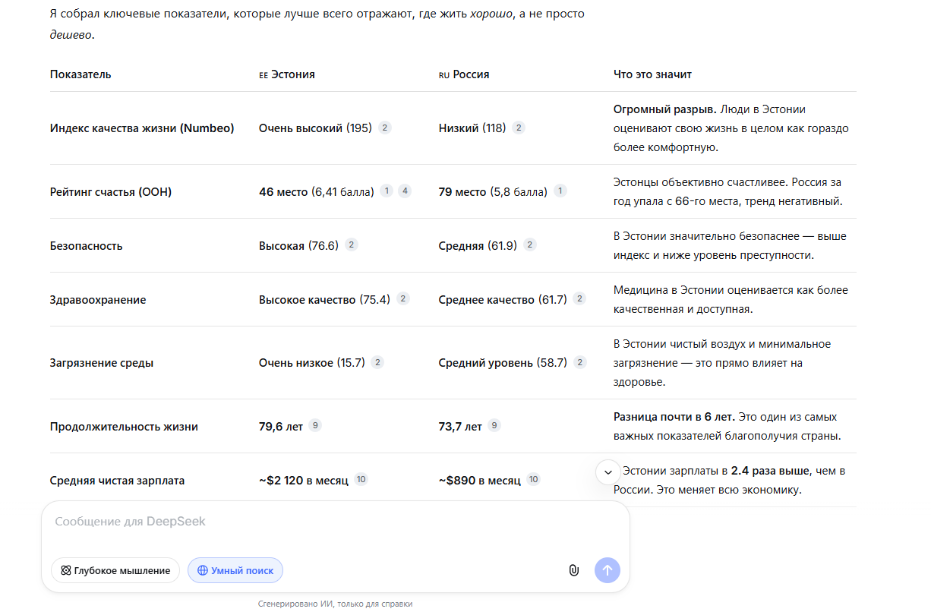
Task: Click the paperclip attach file icon
Action: click(x=573, y=570)
